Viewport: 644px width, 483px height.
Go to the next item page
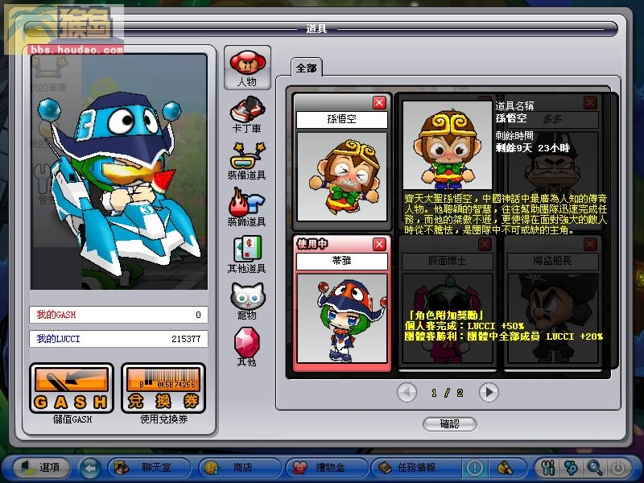click(489, 393)
